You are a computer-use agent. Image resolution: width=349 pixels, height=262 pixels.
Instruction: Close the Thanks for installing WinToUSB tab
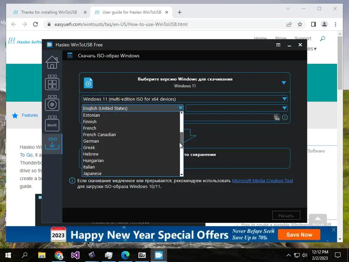(x=85, y=12)
